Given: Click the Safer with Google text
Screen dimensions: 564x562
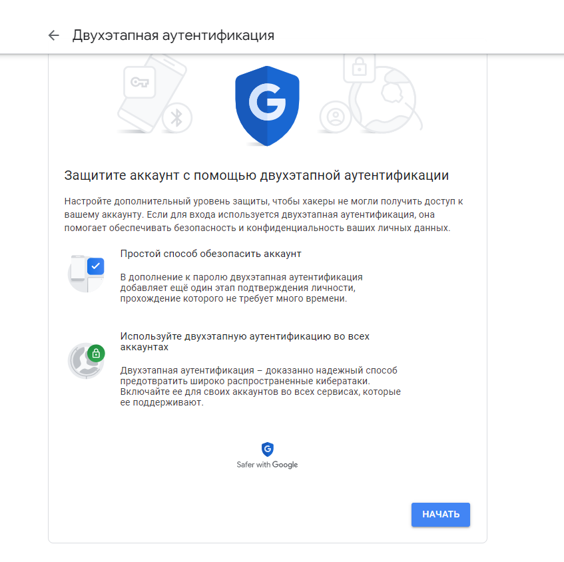Looking at the screenshot, I should pyautogui.click(x=267, y=465).
